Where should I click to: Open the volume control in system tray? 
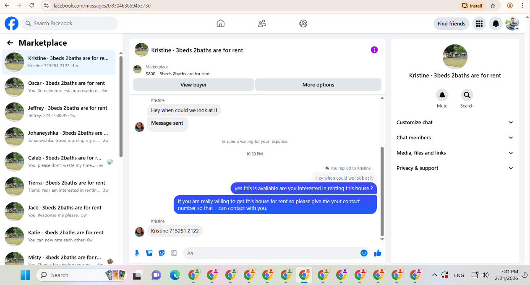(x=485, y=275)
